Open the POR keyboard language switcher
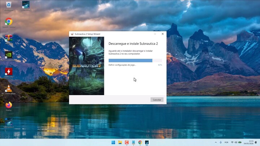Image resolution: width=260 pixels, height=146 pixels. 226,142
